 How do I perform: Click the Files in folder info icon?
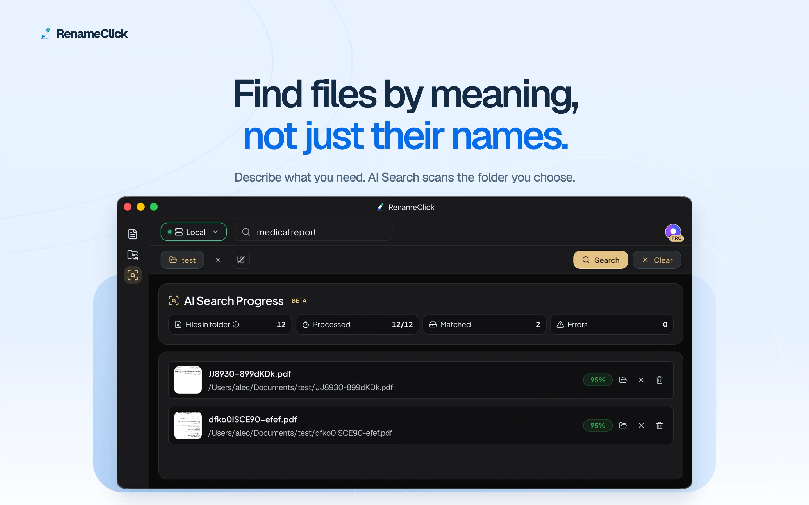tap(236, 324)
